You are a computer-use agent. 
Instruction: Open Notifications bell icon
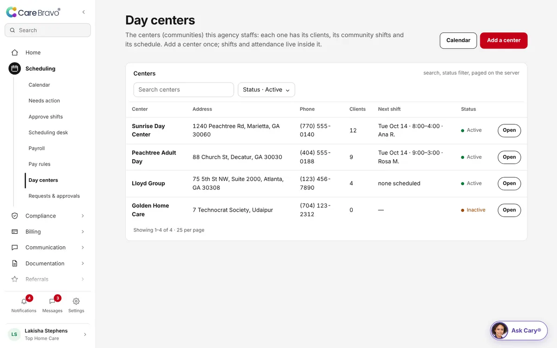[x=24, y=302]
